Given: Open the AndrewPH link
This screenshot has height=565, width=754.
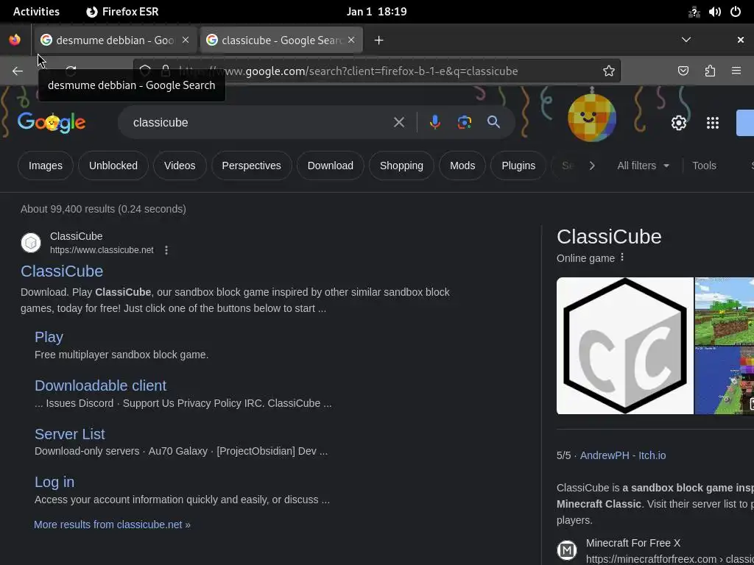Looking at the screenshot, I should [x=605, y=455].
